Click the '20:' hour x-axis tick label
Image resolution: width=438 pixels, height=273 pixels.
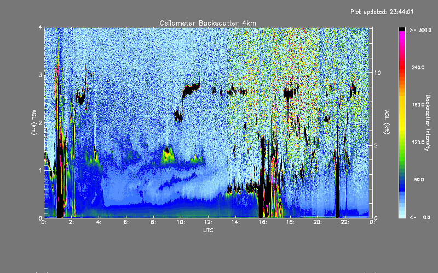click(x=318, y=222)
